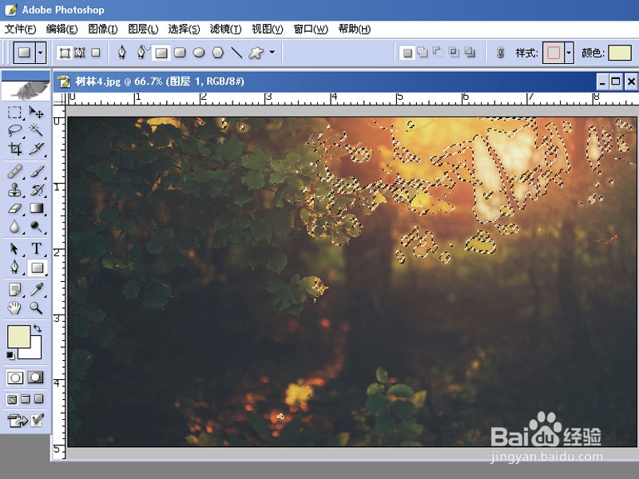The height and width of the screenshot is (479, 639).
Task: Select the Brush tool in toolbox
Action: [x=36, y=172]
